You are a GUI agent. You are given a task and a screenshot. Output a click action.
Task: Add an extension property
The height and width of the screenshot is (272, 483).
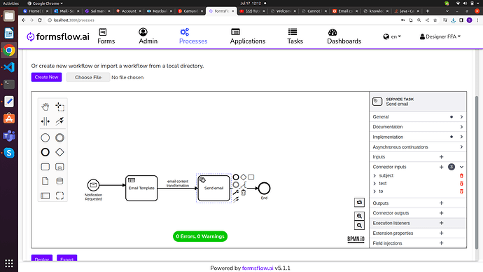coord(441,233)
